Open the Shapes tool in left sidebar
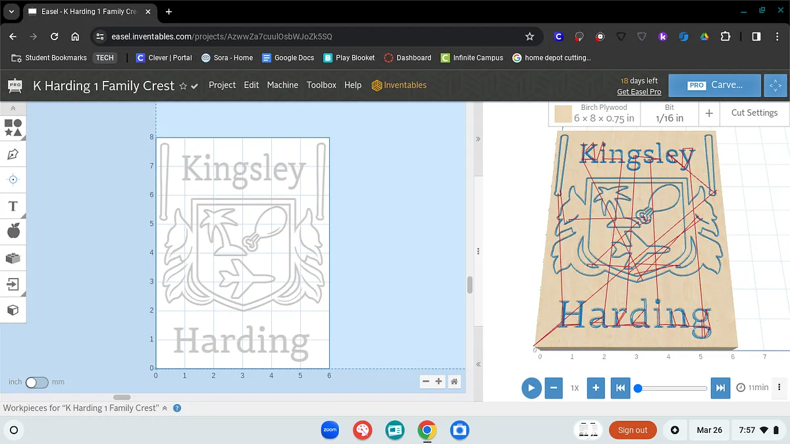This screenshot has width=790, height=444. [x=13, y=127]
